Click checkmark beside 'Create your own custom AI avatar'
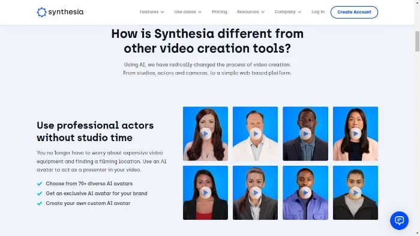Screen dimensions: 420x236 [x=40, y=204]
